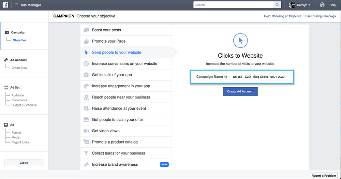The width and height of the screenshot is (341, 179).
Task: Choose Increase conversions on your website
Action: (126, 64)
